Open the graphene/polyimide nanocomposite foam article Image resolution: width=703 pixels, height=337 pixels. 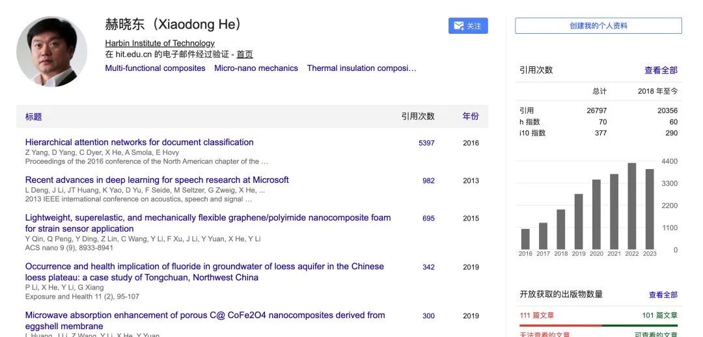pyautogui.click(x=208, y=222)
